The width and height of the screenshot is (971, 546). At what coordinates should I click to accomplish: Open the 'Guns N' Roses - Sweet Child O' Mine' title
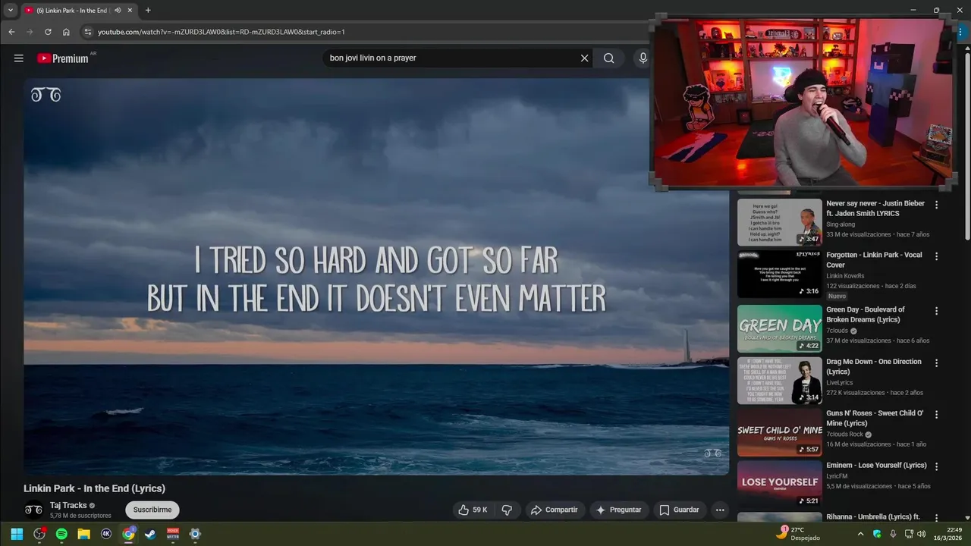click(875, 419)
